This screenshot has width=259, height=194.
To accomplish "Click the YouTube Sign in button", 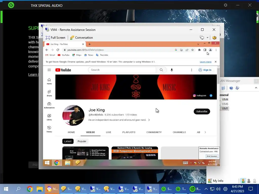I will click(205, 70).
